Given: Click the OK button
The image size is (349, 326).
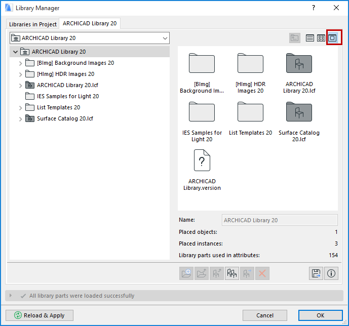Looking at the screenshot, I should (x=321, y=315).
